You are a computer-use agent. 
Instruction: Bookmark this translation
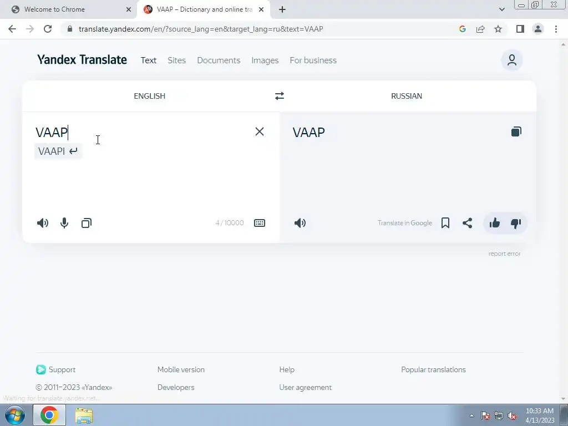(445, 223)
